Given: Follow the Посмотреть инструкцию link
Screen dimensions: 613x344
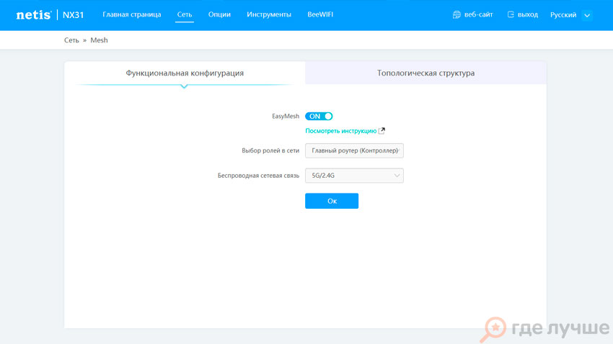Looking at the screenshot, I should coord(340,131).
